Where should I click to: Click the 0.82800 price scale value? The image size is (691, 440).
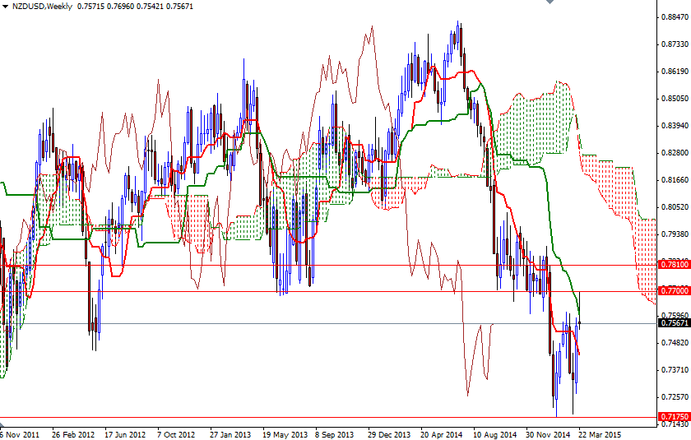tap(675, 153)
